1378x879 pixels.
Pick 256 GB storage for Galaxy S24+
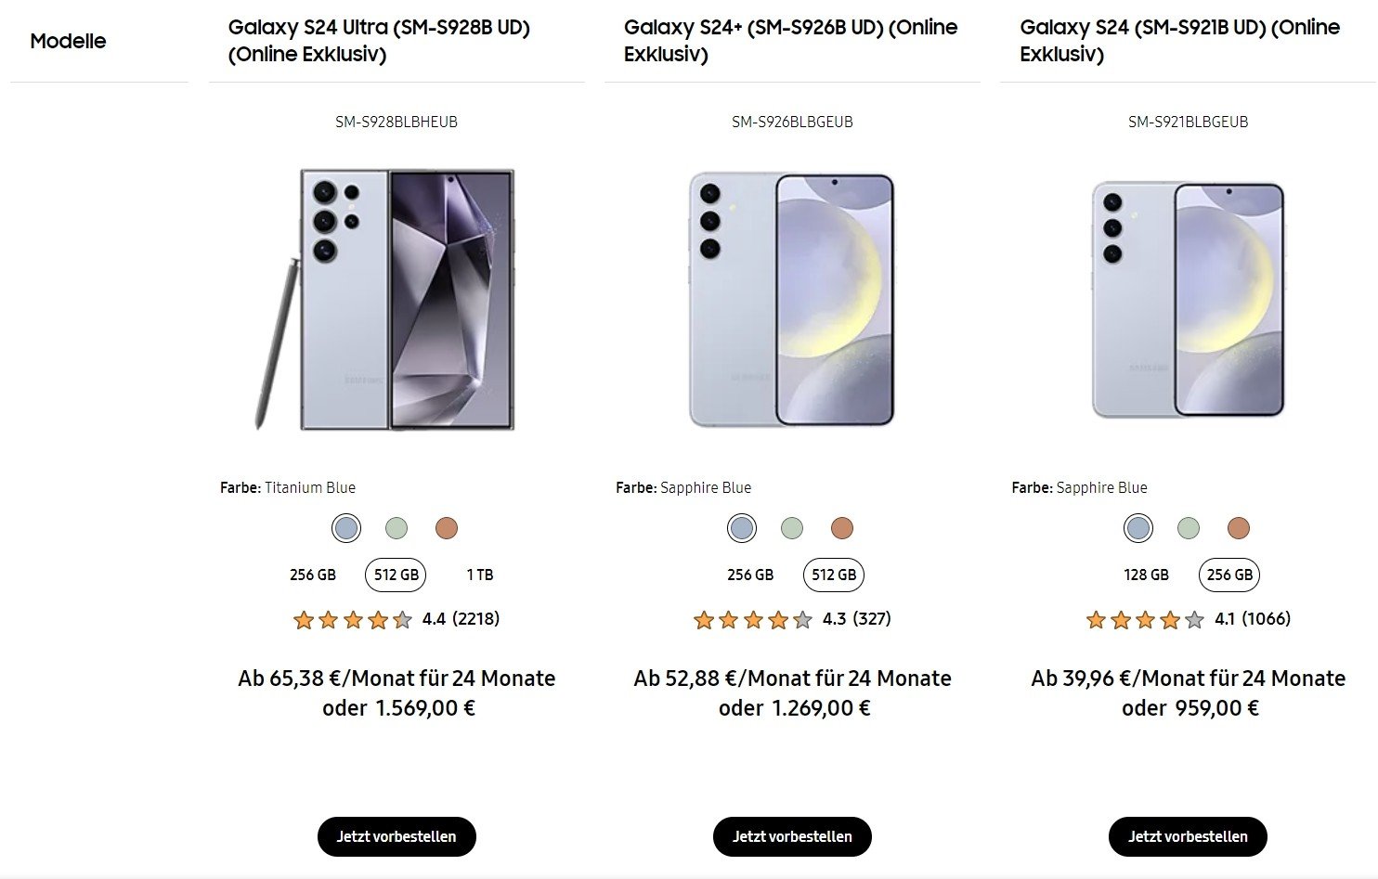pyautogui.click(x=750, y=575)
